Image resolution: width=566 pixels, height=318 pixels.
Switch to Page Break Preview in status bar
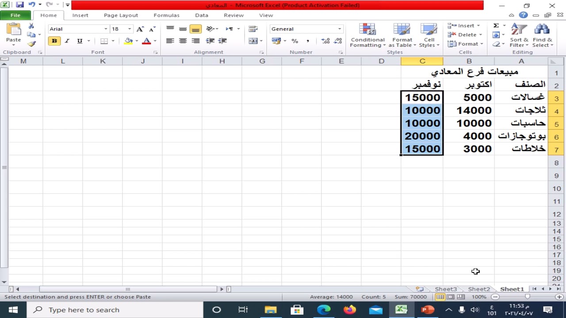[461, 297]
